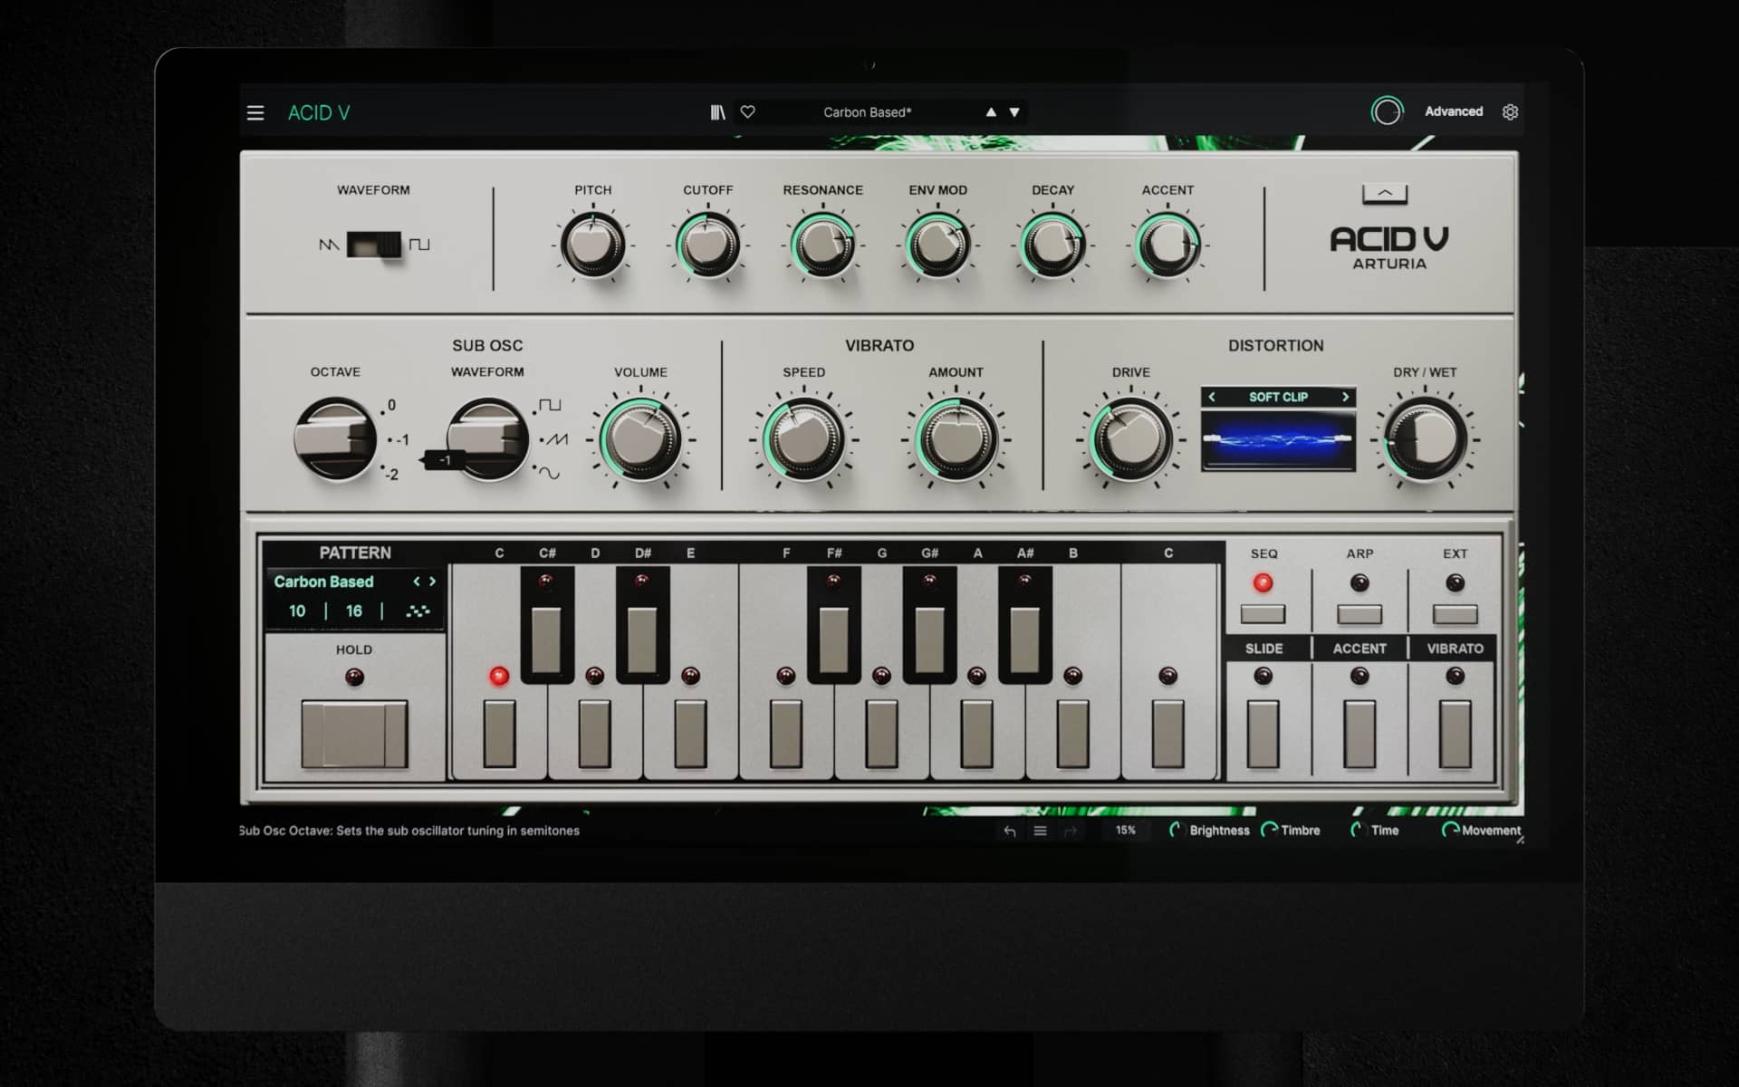Favorite the preset with the heart icon
The image size is (1739, 1087).
(748, 111)
